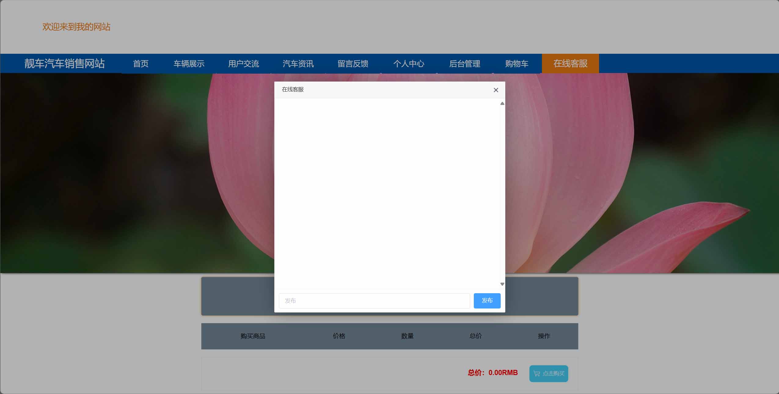Open 用户交流 navigation item
This screenshot has width=779, height=394.
[x=243, y=64]
